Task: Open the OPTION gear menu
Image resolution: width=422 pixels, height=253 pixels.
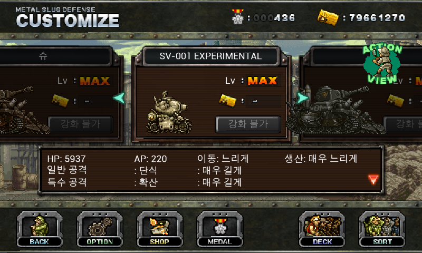Action: [x=100, y=229]
